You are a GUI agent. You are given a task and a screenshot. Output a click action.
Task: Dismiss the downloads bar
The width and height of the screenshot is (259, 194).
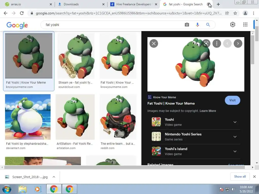[254, 177]
